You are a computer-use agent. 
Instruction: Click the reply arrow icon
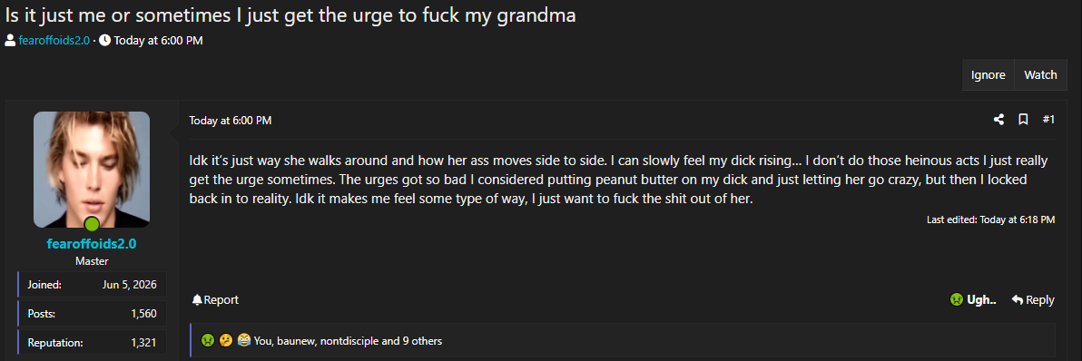(1018, 299)
